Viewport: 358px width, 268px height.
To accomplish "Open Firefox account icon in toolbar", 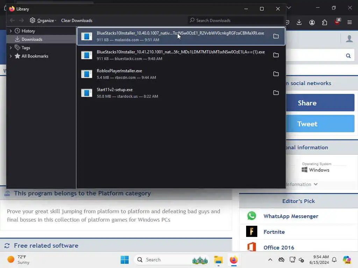I will point(312,22).
